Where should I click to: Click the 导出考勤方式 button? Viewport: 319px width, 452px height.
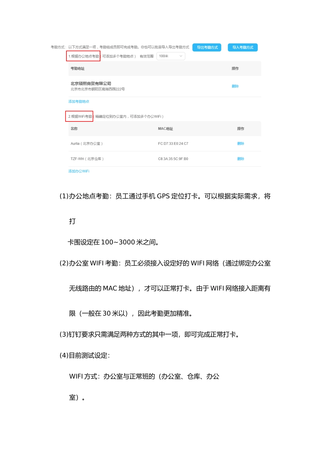tap(207, 47)
